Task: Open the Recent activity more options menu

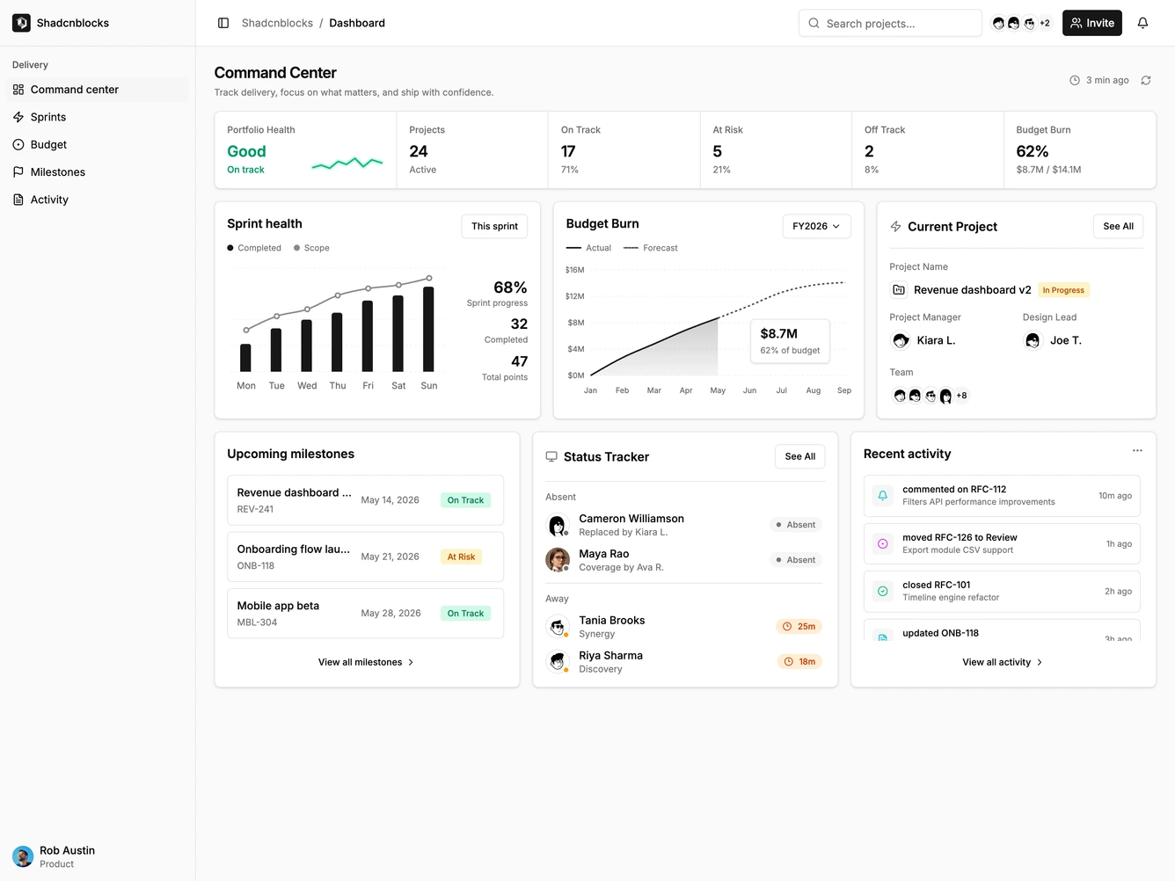Action: (1137, 450)
